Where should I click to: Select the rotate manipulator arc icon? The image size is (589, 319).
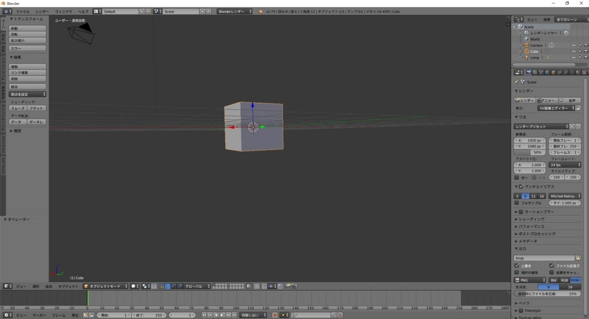pos(174,286)
